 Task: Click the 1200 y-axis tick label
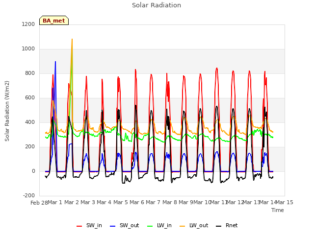[x=28, y=24]
